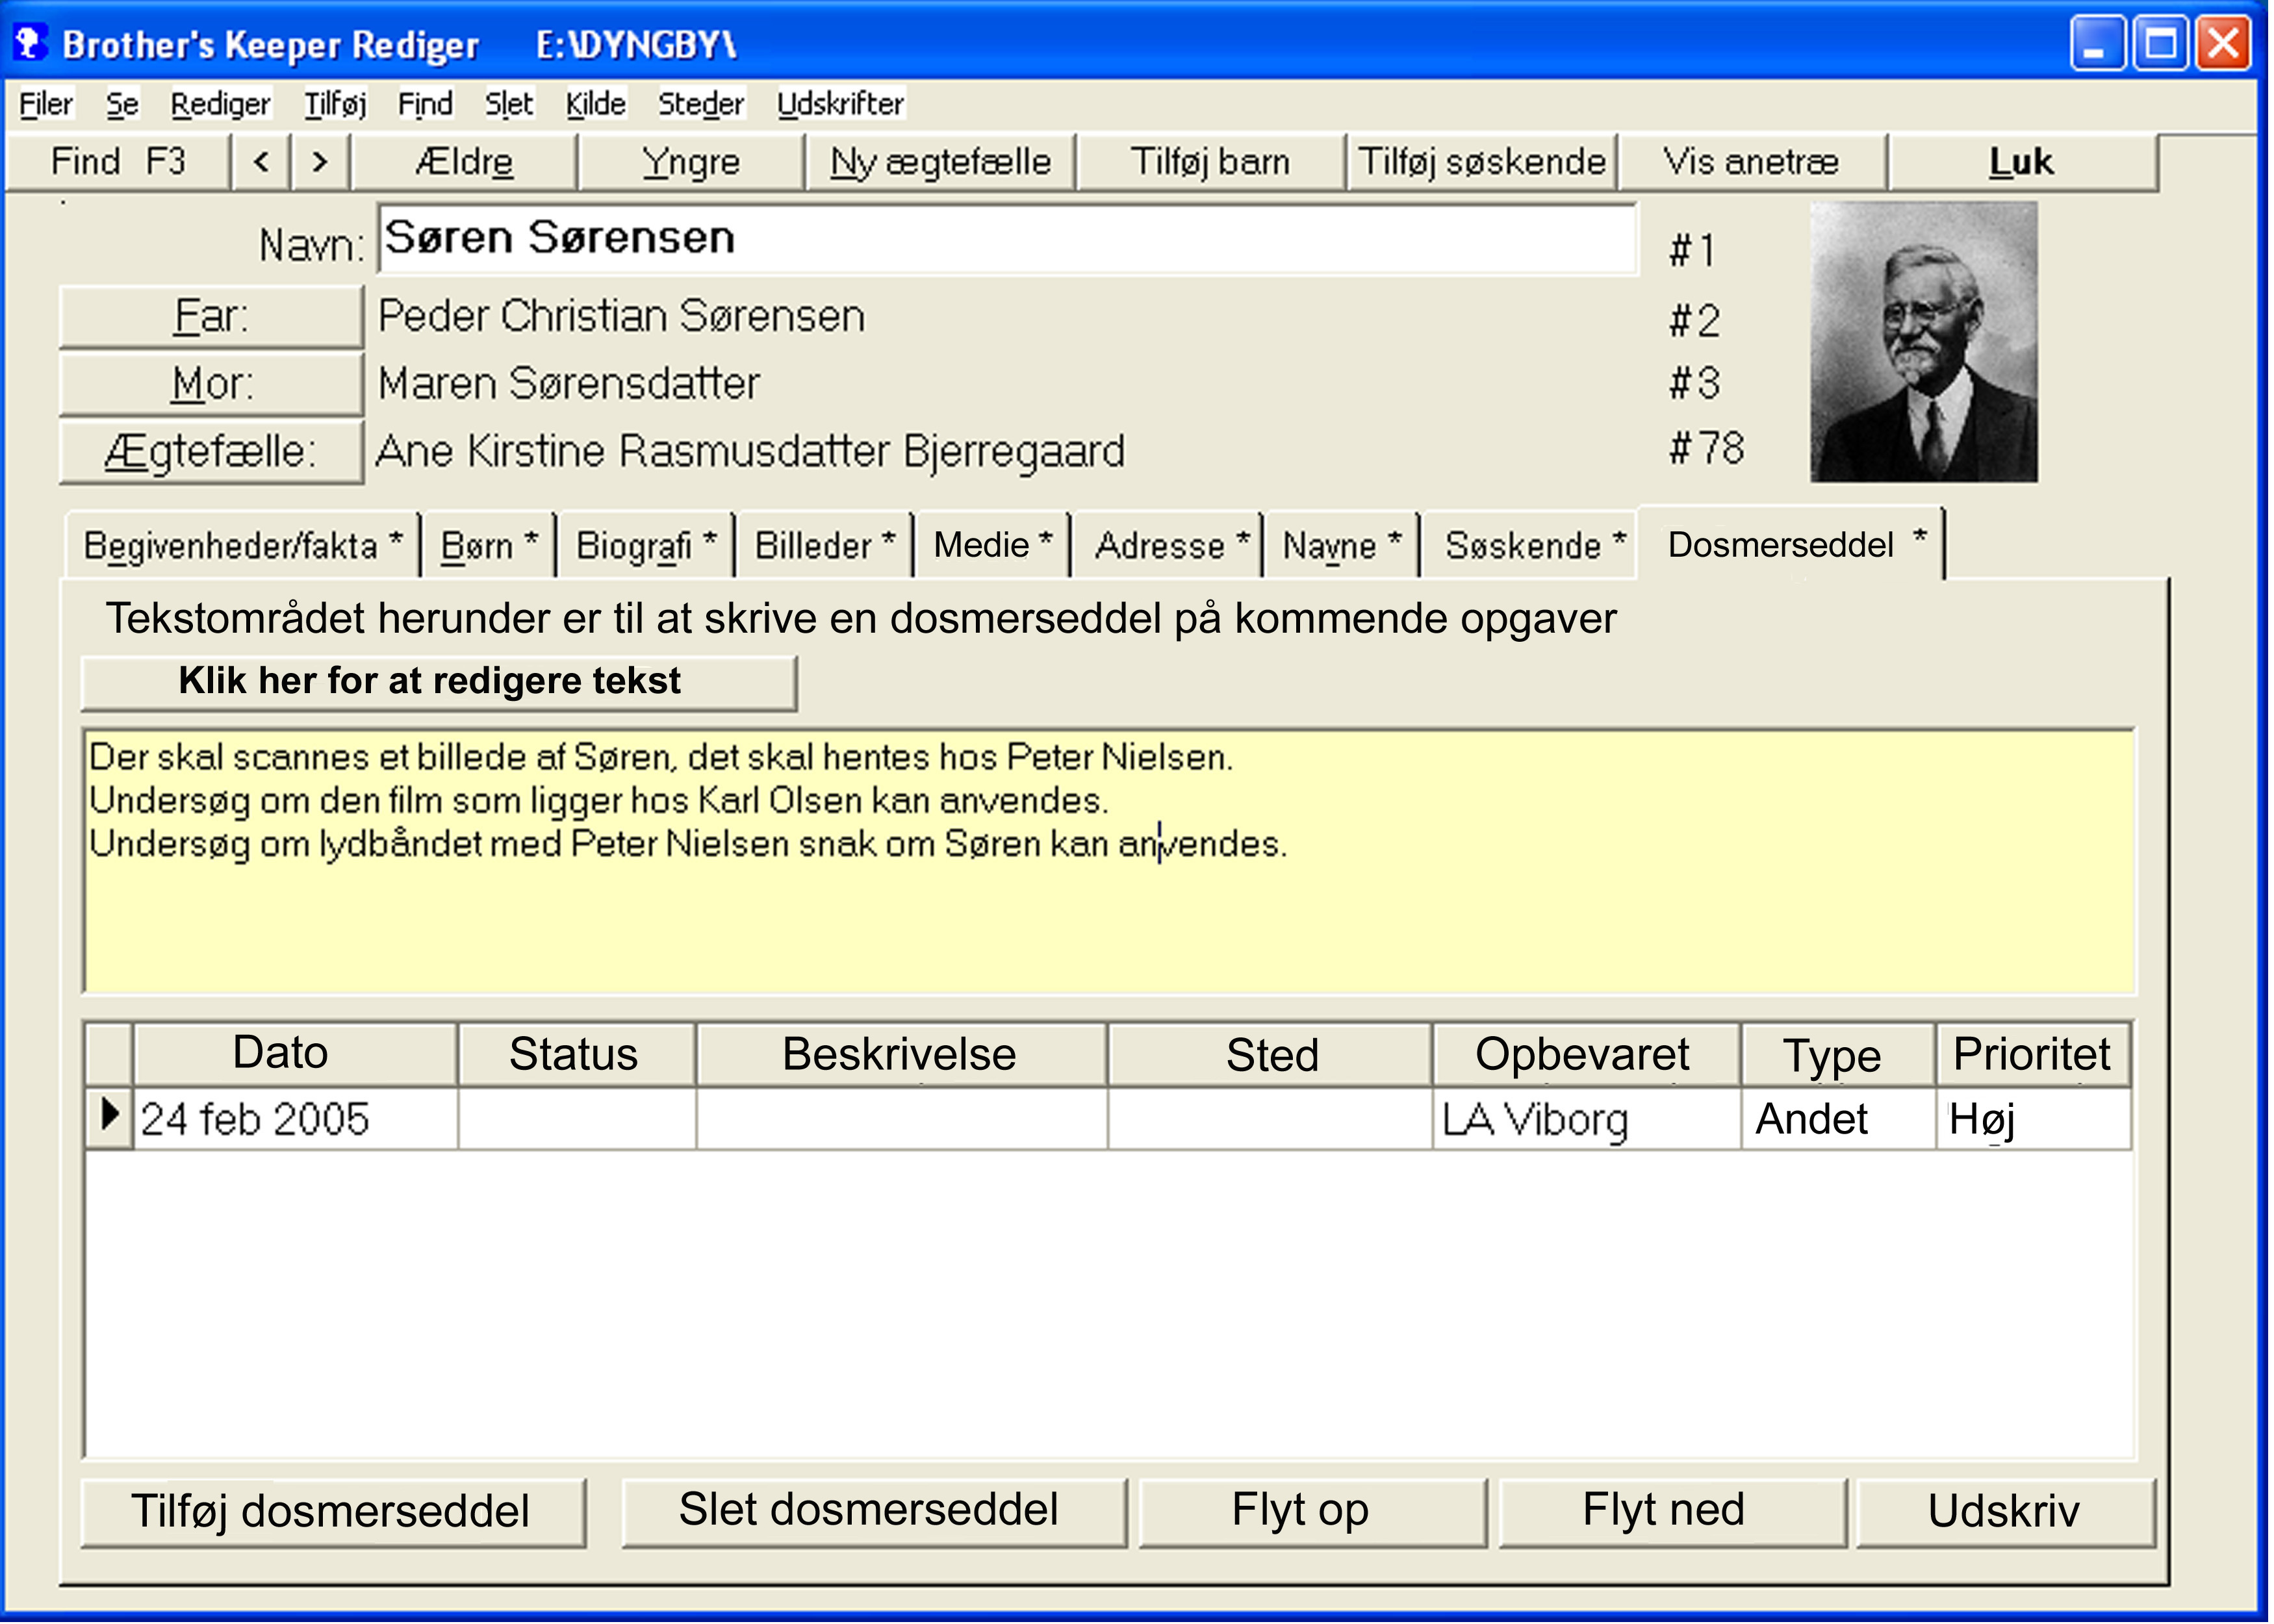Image resolution: width=2274 pixels, height=1624 pixels.
Task: Switch to the Begivenheder/fakta tab
Action: coord(243,546)
